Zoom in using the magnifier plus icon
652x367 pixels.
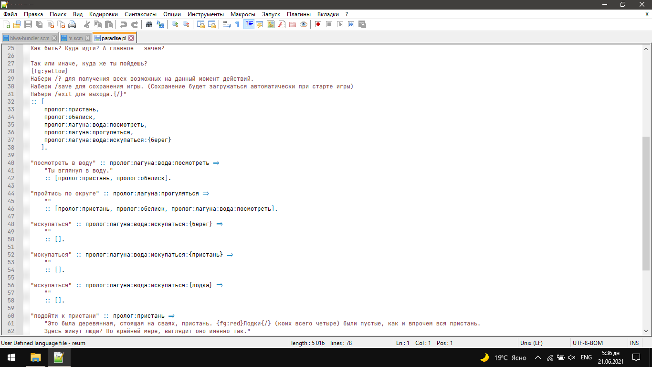175,24
